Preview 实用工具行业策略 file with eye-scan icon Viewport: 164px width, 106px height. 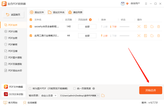coord(139,36)
